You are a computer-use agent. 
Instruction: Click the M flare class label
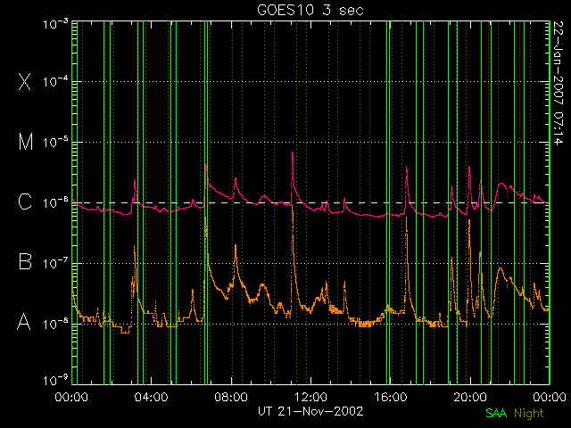26,142
